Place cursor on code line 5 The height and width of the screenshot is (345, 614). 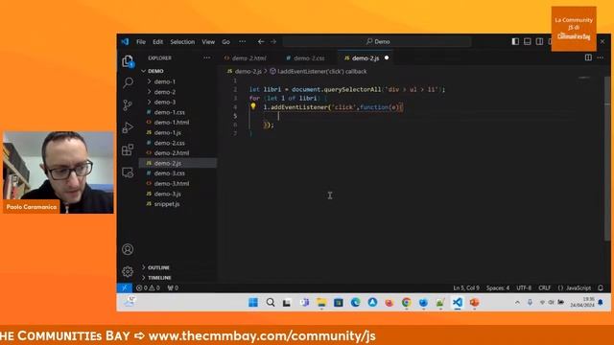pos(412,116)
